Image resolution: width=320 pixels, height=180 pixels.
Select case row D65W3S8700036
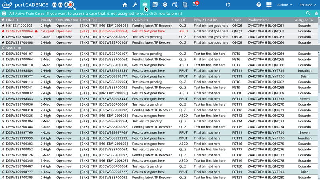click(x=158, y=104)
